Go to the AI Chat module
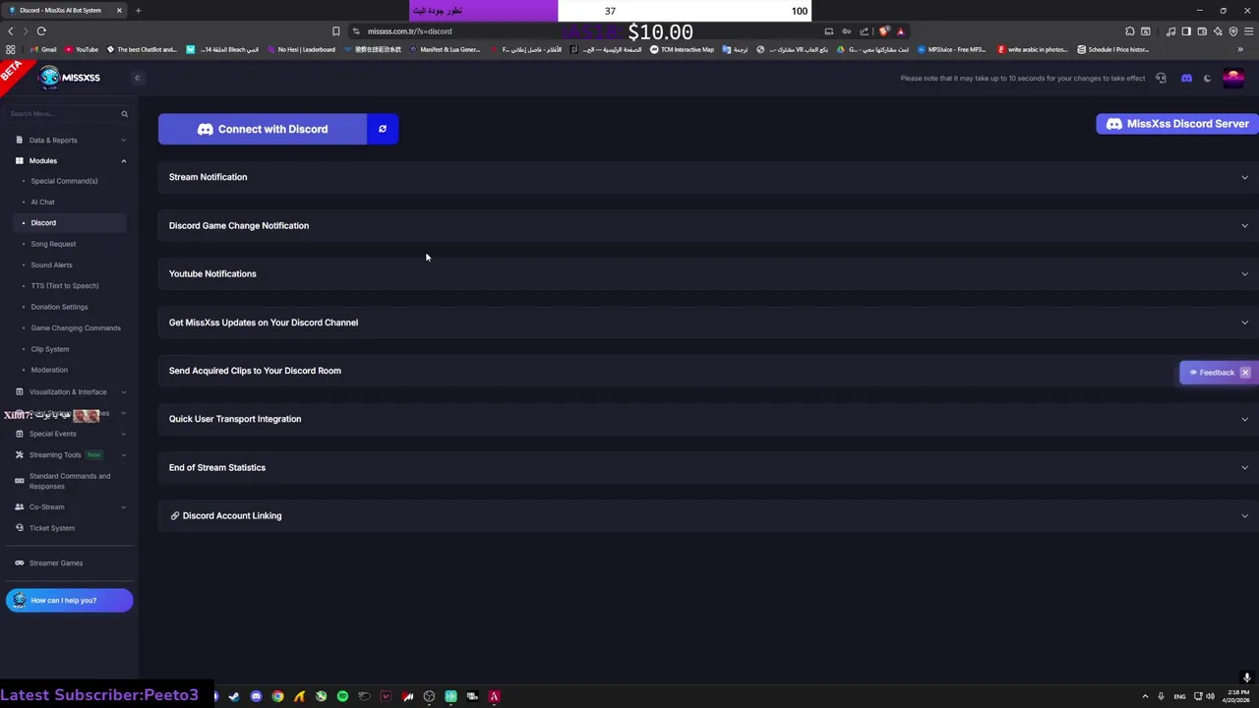 pos(42,202)
